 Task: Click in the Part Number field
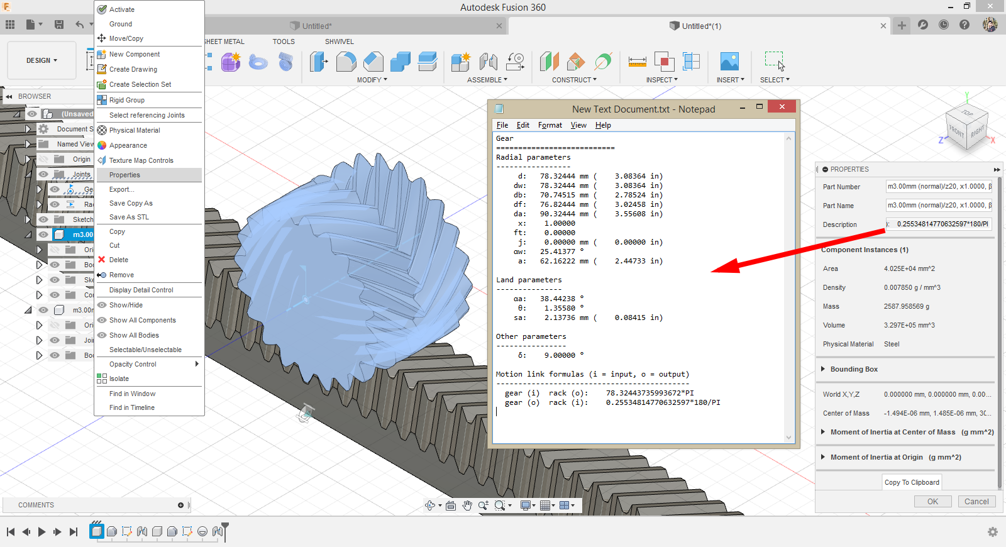click(939, 186)
